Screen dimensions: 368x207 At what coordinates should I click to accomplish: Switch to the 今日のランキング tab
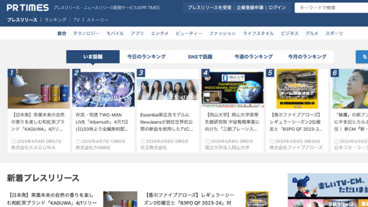point(147,56)
